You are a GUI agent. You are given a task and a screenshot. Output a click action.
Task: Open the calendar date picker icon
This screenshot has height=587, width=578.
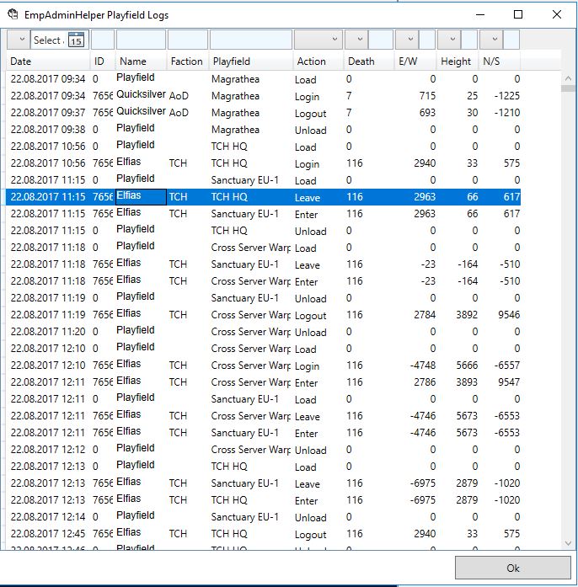click(x=76, y=40)
